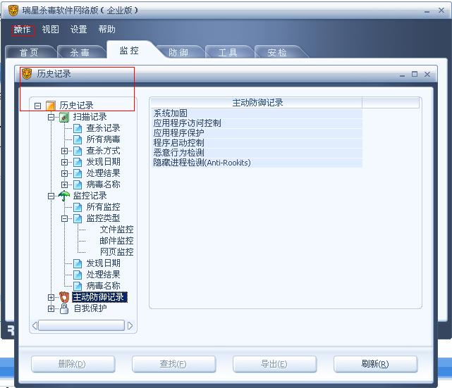Image resolution: width=452 pixels, height=388 pixels.
Task: Close the 历史记录 window
Action: tap(427, 74)
